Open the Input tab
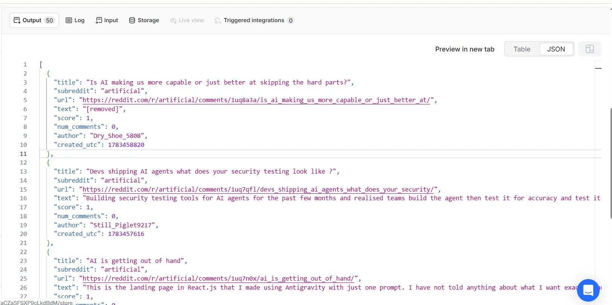612x305 pixels. [x=107, y=20]
